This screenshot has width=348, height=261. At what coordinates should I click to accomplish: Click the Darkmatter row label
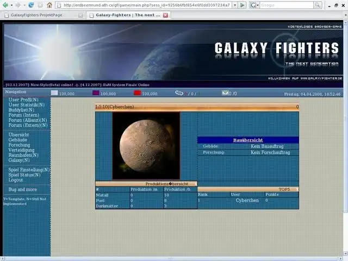click(x=107, y=206)
